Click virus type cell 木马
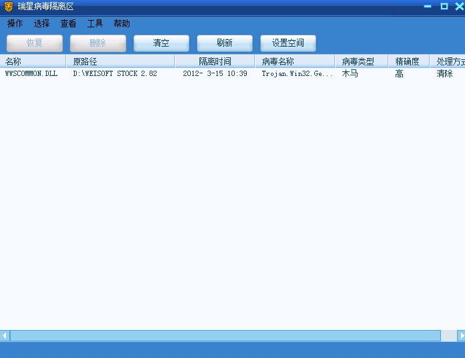This screenshot has height=358, width=465. pos(350,73)
